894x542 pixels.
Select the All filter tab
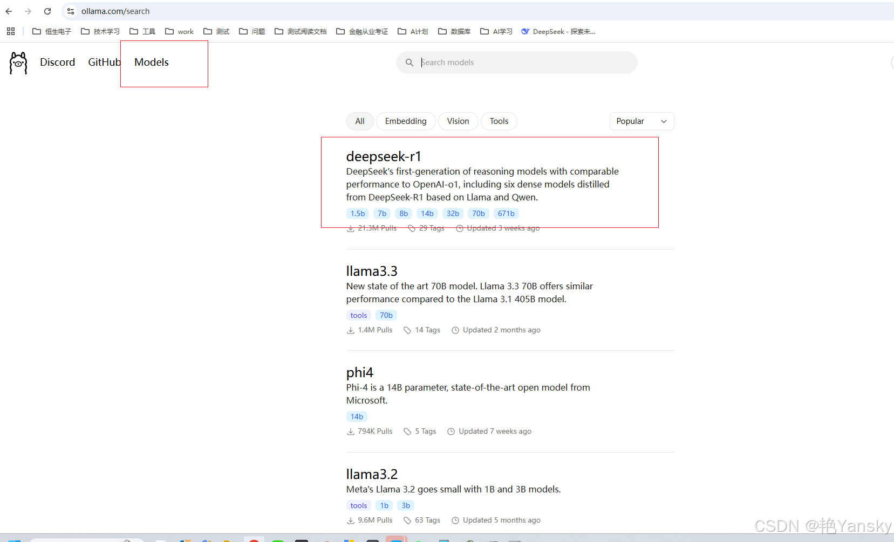pos(360,121)
